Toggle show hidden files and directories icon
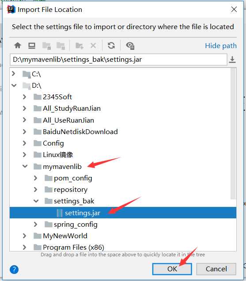The image size is (246, 281). click(130, 46)
